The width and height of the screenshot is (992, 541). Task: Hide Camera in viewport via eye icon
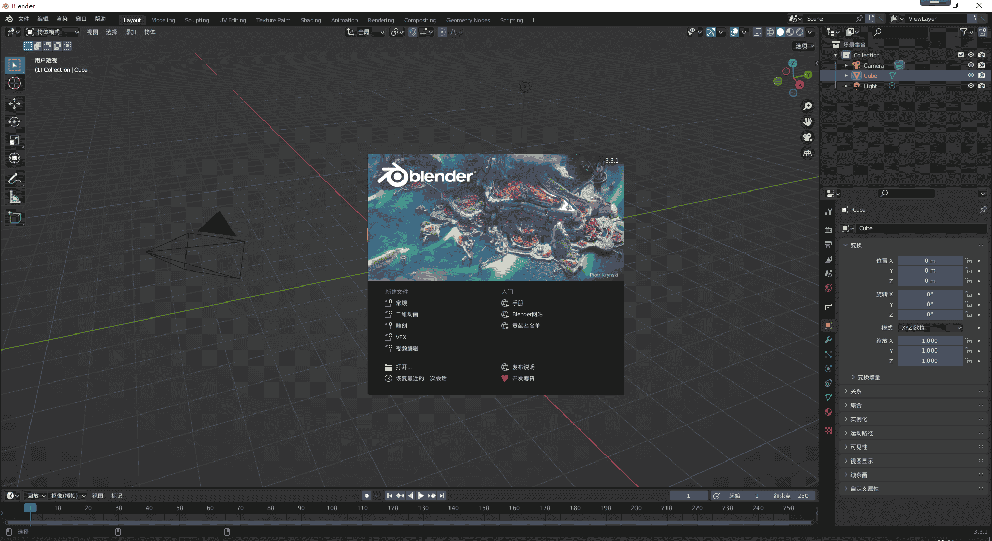(x=971, y=65)
